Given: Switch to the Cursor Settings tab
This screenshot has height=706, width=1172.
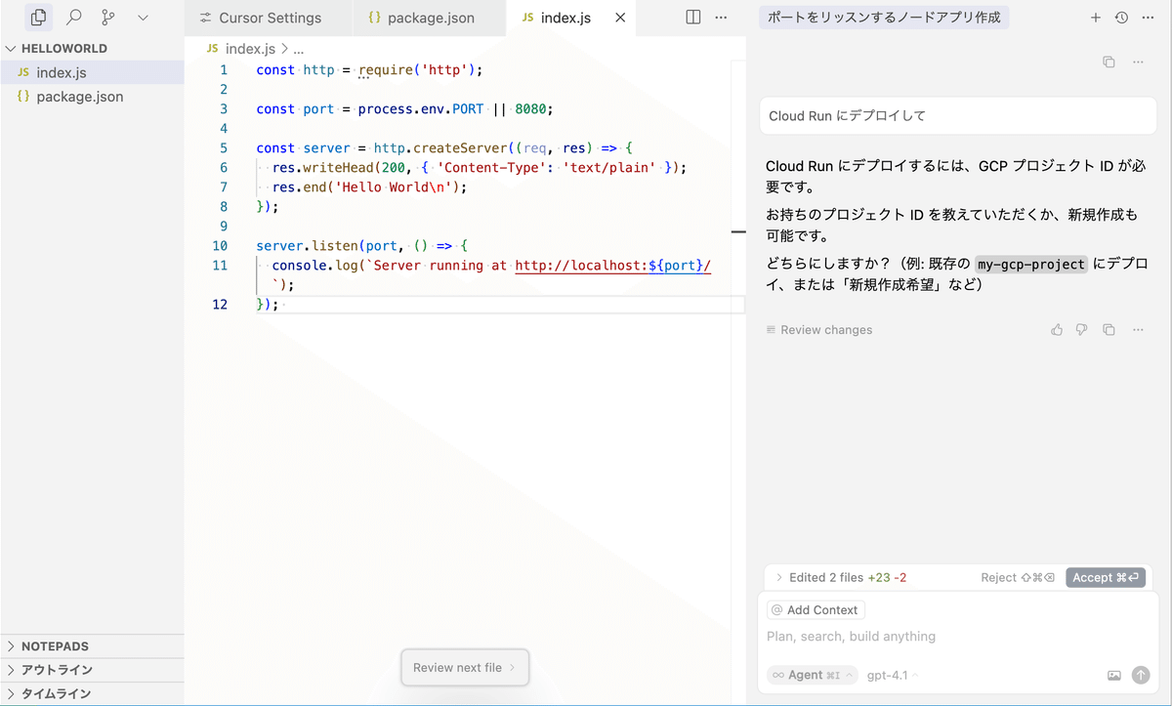Looking at the screenshot, I should [268, 17].
